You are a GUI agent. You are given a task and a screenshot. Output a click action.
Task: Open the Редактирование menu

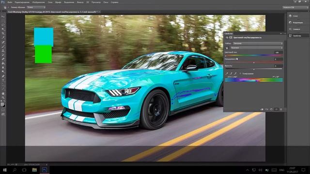pos(22,2)
